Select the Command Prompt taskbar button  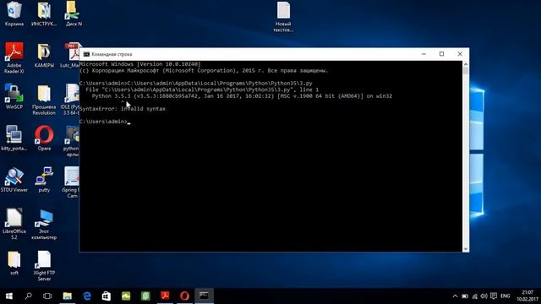(x=204, y=296)
